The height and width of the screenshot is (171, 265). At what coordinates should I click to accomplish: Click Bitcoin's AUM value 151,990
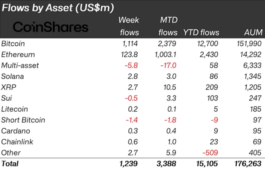tap(249, 44)
